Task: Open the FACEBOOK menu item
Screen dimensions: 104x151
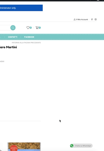Action: [x=29, y=37]
